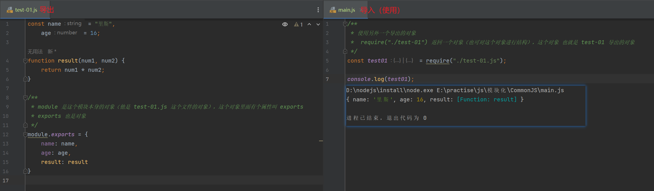Click the 'result: result' property line
The width and height of the screenshot is (654, 191).
coord(65,162)
